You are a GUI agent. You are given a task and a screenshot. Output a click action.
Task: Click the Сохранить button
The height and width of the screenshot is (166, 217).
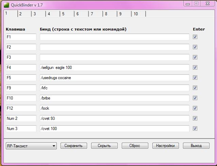[x=74, y=146]
